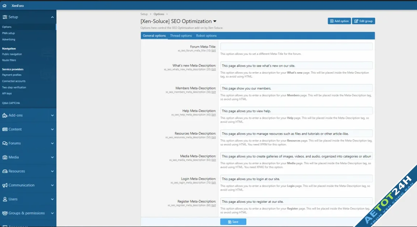Click Edit link under Help Meta-Description
The height and width of the screenshot is (227, 417).
pyautogui.click(x=214, y=115)
